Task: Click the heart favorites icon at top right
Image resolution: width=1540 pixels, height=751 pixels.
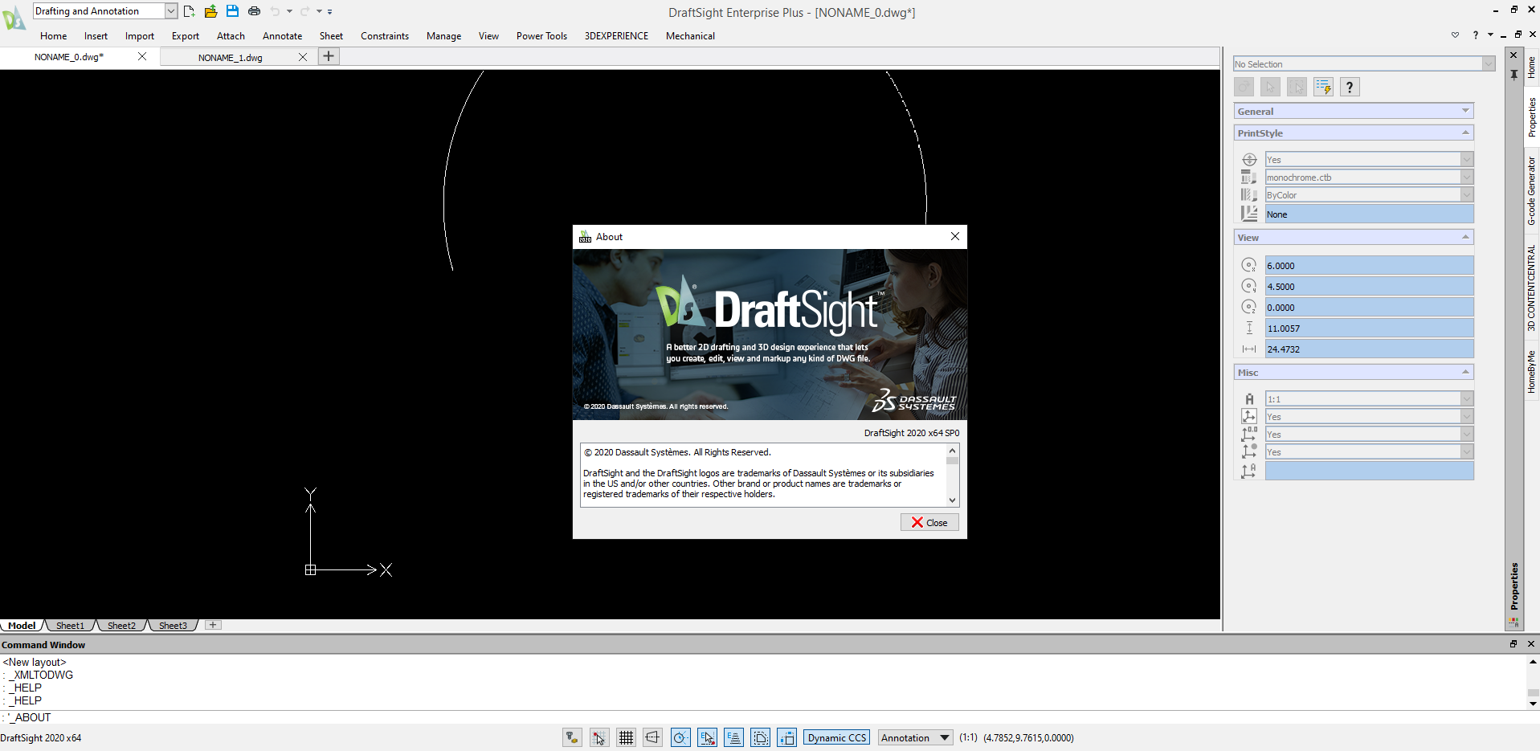Action: pyautogui.click(x=1455, y=35)
